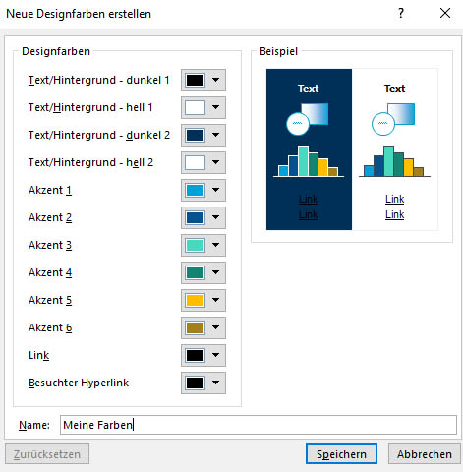This screenshot has height=472, width=463.
Task: Expand the Akzent 1 color dropdown
Action: tap(203, 190)
